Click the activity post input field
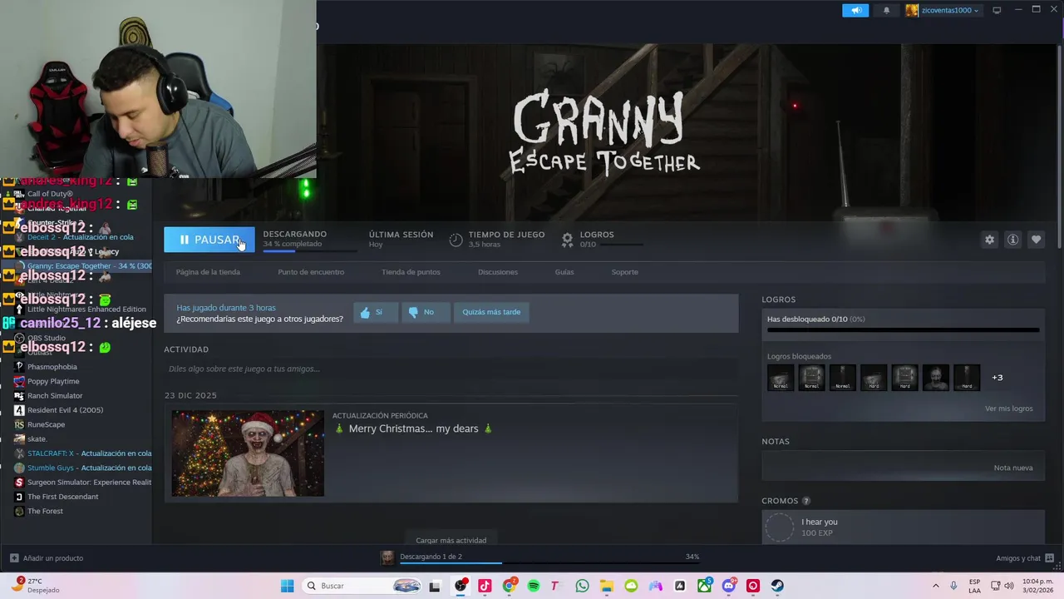 click(x=451, y=369)
